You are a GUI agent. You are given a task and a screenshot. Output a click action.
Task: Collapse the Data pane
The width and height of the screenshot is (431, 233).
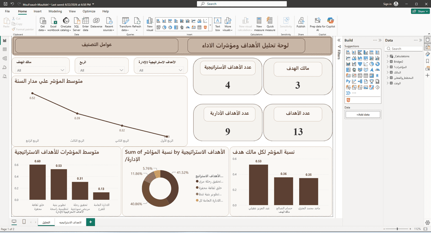click(x=420, y=40)
